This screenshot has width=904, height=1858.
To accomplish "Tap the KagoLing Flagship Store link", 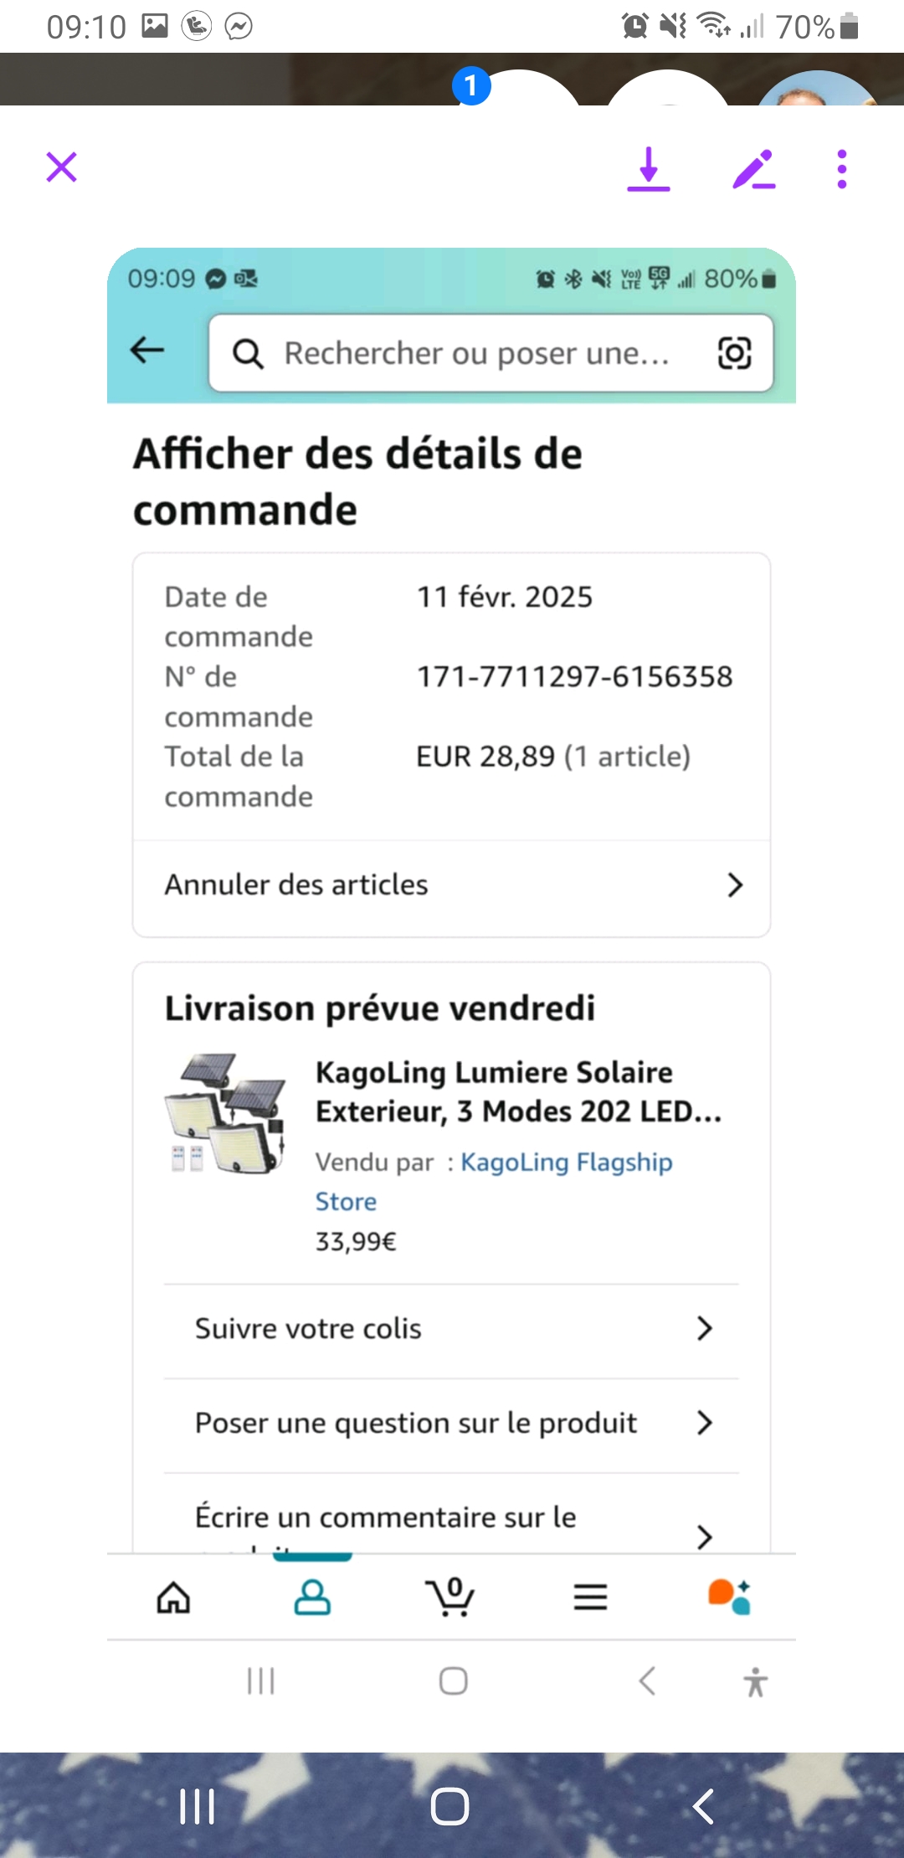I will pos(566,1163).
